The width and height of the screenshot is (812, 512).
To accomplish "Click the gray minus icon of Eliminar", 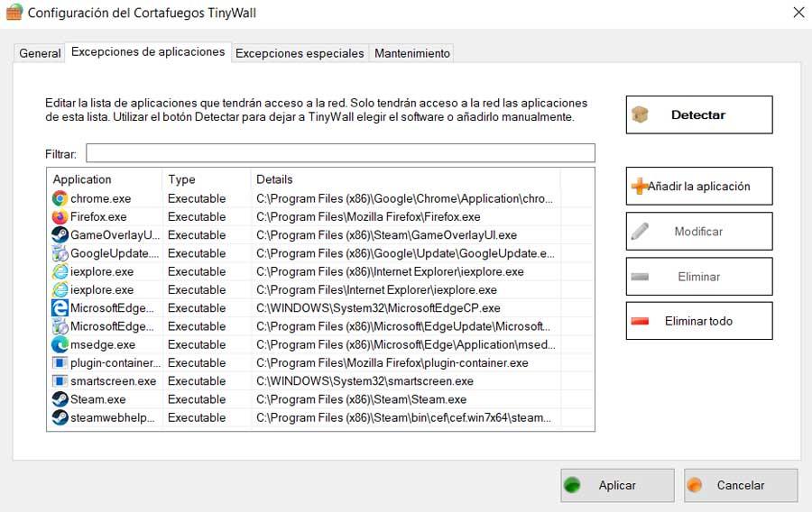I will (x=640, y=277).
